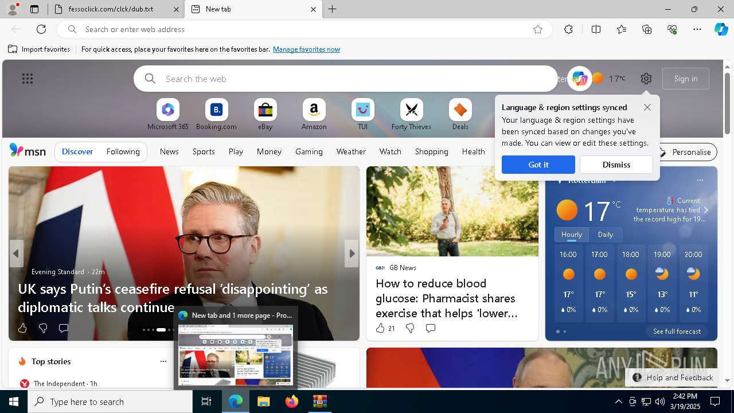Open the TUI shortcut
Image resolution: width=734 pixels, height=413 pixels.
362,115
